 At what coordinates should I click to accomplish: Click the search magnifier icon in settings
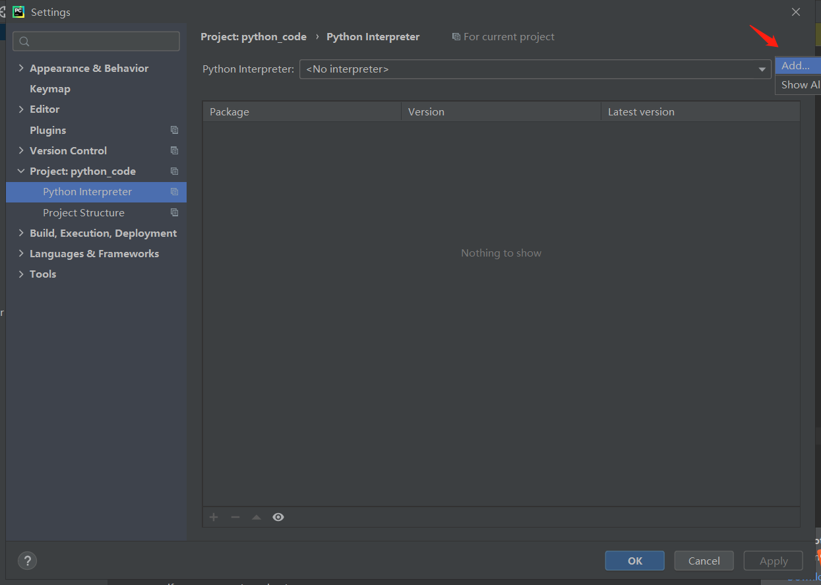click(x=24, y=42)
